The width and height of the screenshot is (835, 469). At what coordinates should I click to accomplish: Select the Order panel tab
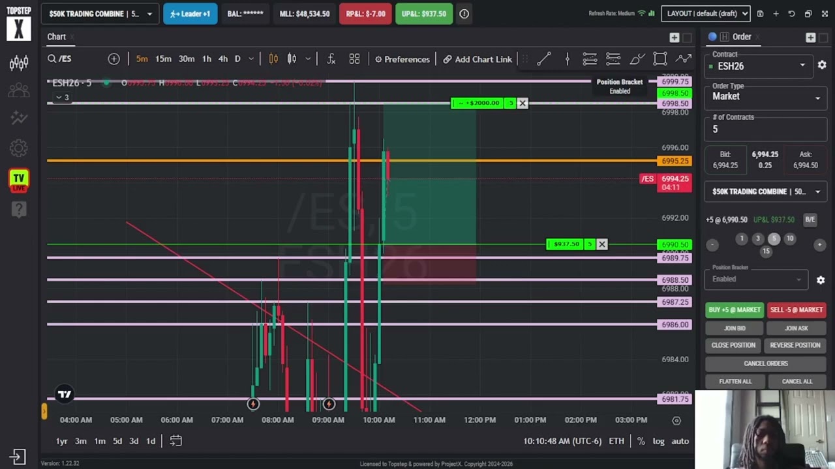click(742, 37)
